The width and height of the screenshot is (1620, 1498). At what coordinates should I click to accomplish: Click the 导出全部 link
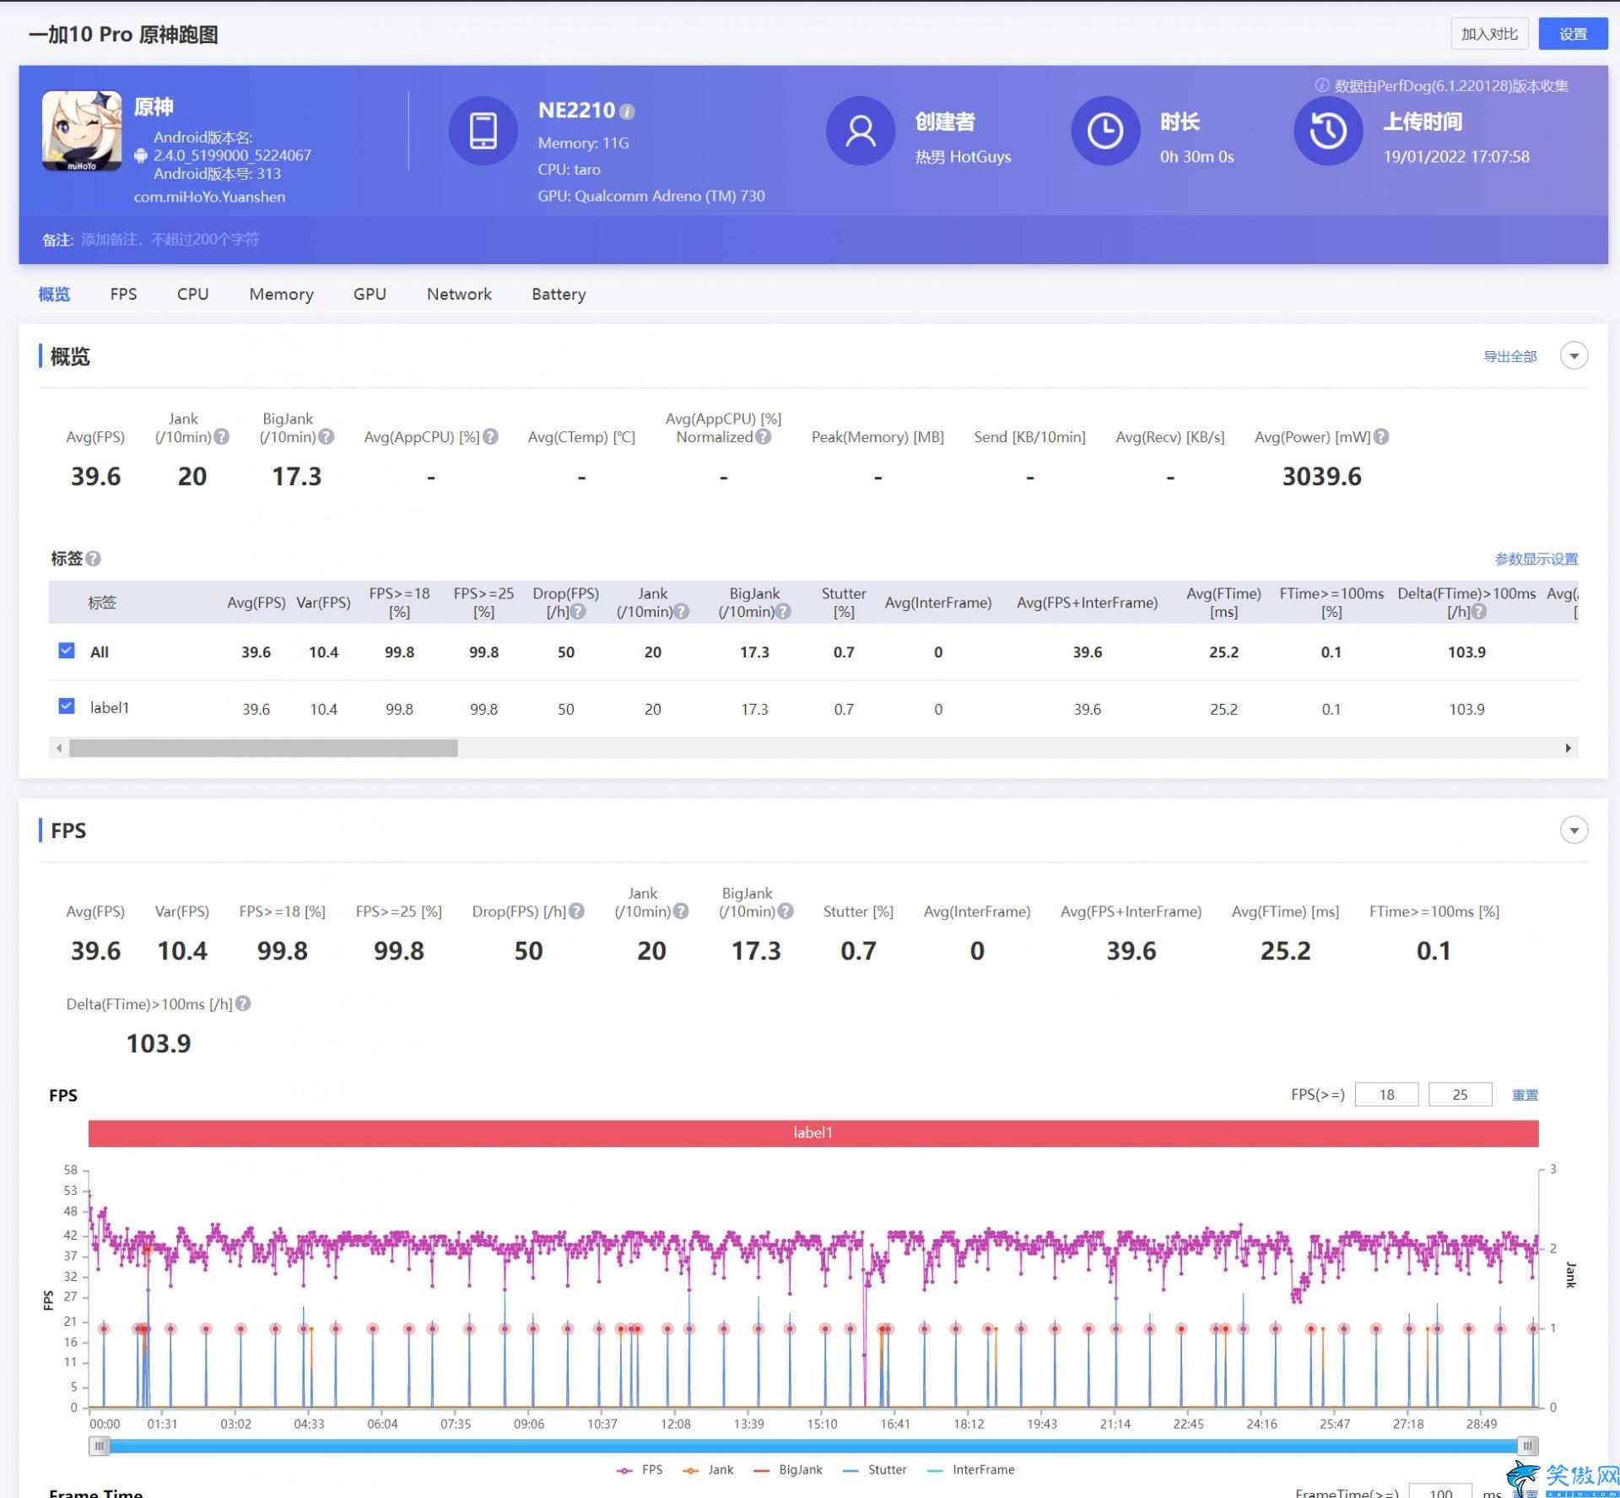(x=1510, y=357)
